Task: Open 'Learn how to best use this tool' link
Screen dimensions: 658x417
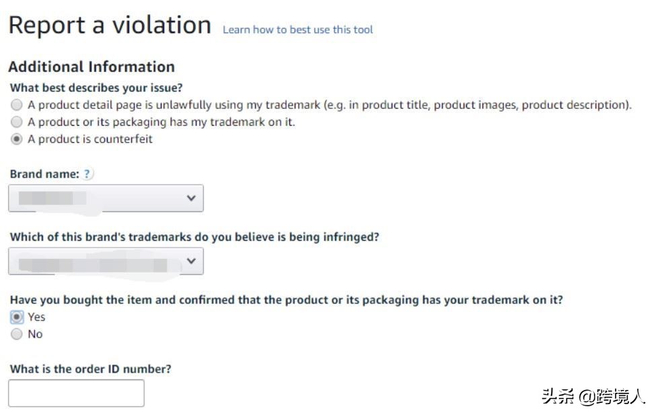Action: coord(297,30)
